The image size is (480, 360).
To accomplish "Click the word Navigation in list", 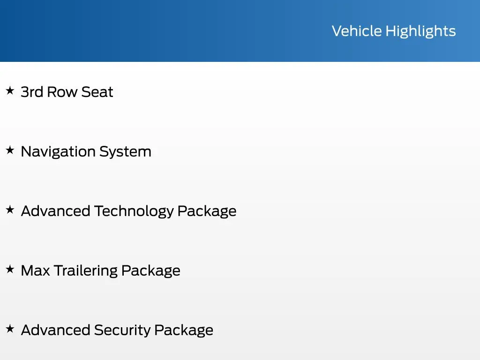I will pyautogui.click(x=58, y=152).
